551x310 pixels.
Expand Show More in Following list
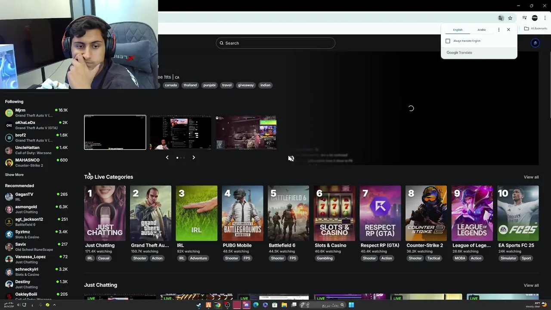(x=14, y=175)
